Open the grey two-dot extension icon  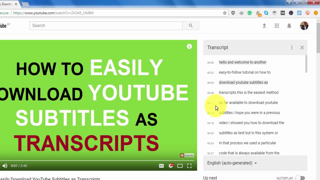click(x=274, y=13)
